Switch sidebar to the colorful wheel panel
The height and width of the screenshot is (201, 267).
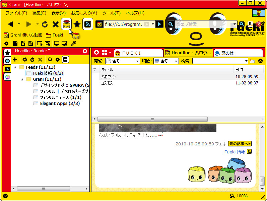pyautogui.click(x=7, y=77)
